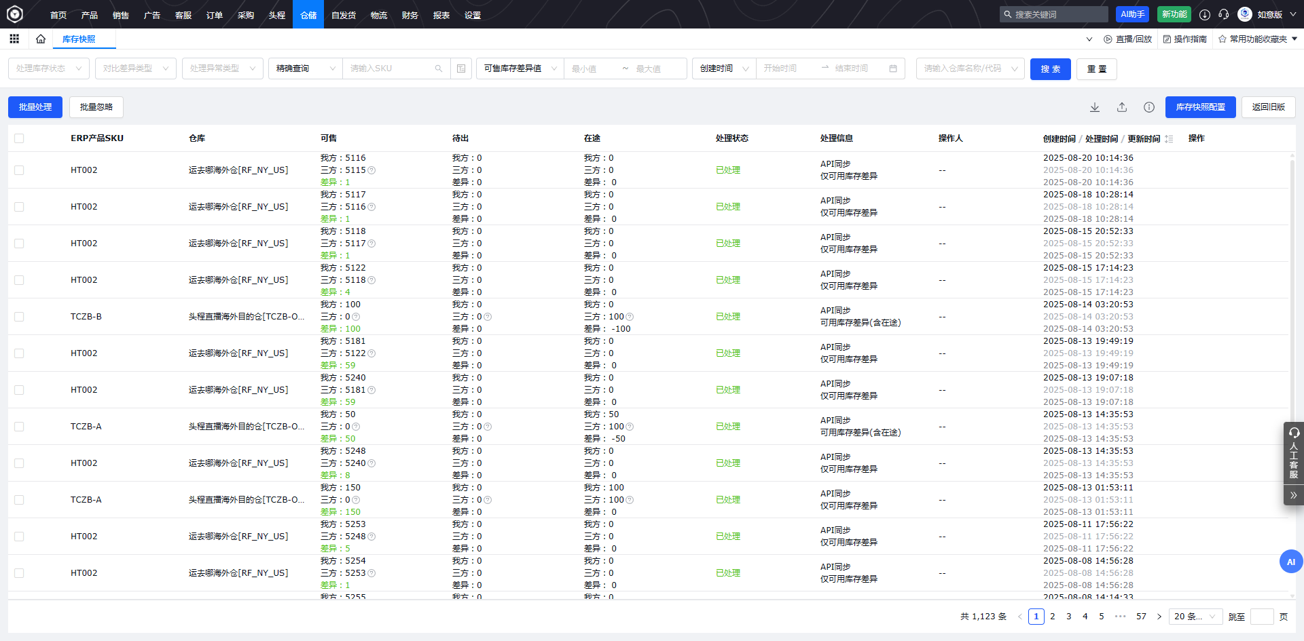Open the apps grid menu icon
Screen dimensions: 1304x641
click(14, 39)
